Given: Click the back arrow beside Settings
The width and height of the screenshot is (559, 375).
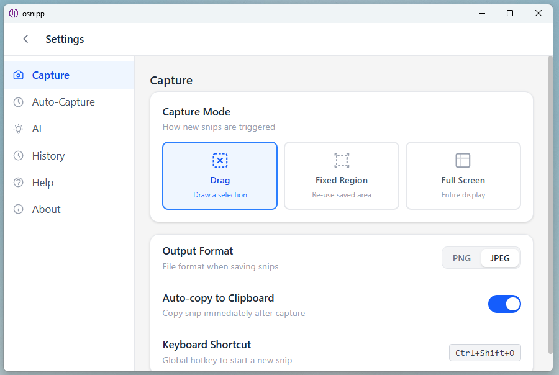Looking at the screenshot, I should (x=25, y=38).
